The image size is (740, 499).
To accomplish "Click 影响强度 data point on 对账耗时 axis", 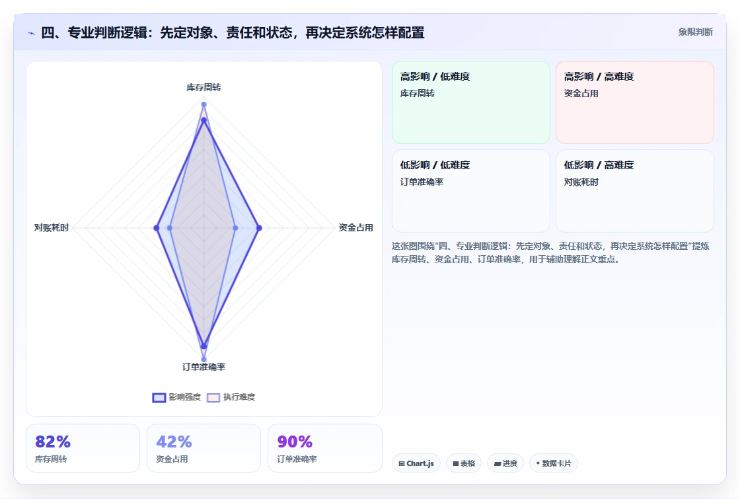I will (156, 228).
